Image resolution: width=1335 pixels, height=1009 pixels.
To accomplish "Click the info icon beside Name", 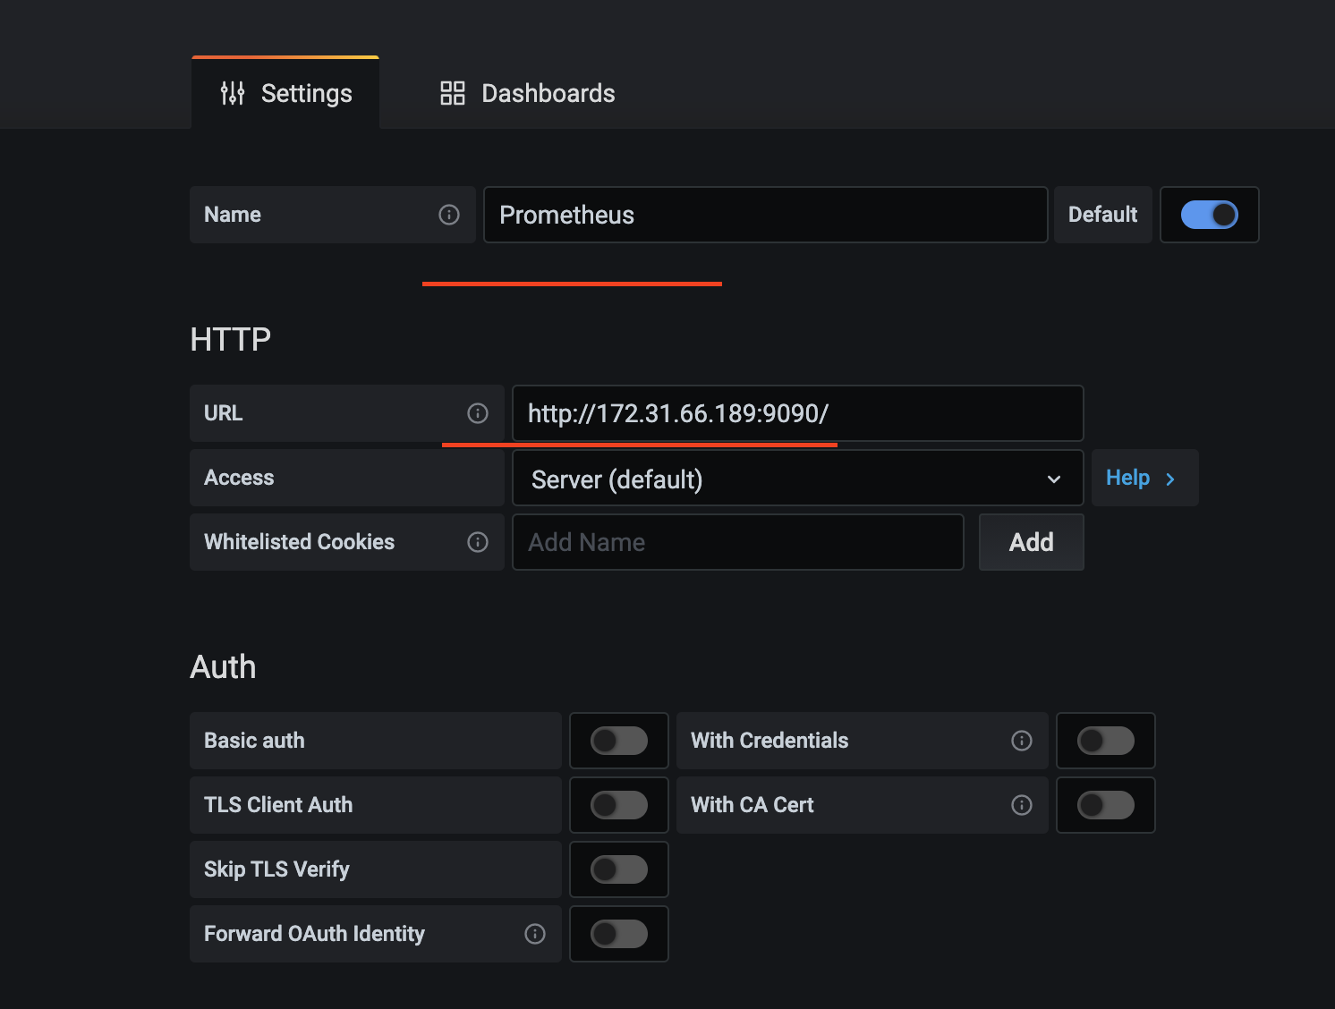I will coord(449,215).
